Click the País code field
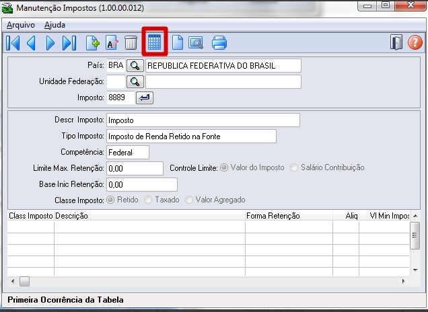The width and height of the screenshot is (428, 312). [116, 66]
